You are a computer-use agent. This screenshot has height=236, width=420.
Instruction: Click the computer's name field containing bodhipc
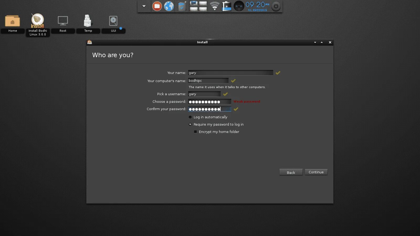coord(208,81)
